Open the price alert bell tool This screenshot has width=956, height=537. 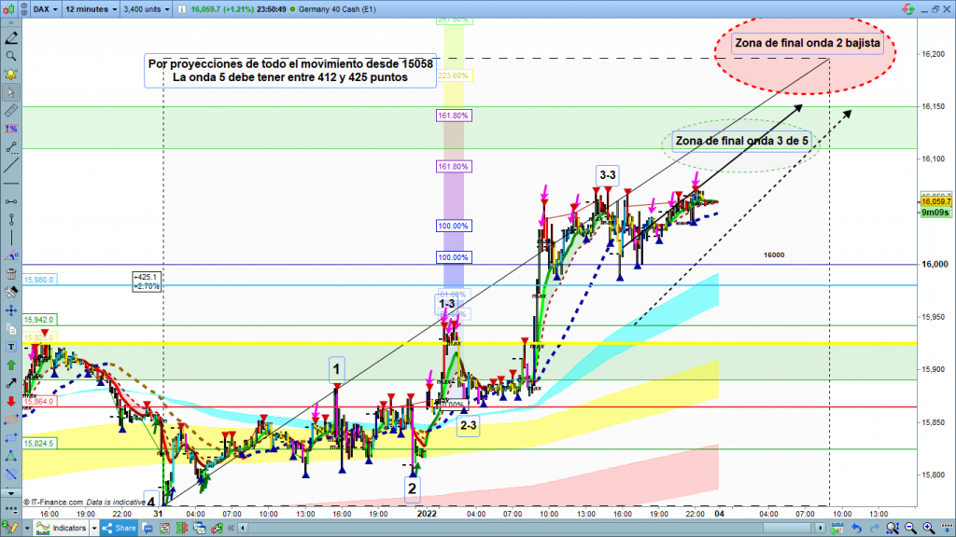(x=11, y=74)
